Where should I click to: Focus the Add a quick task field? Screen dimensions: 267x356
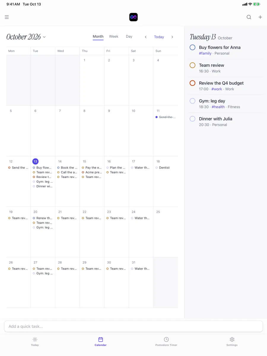(133, 326)
